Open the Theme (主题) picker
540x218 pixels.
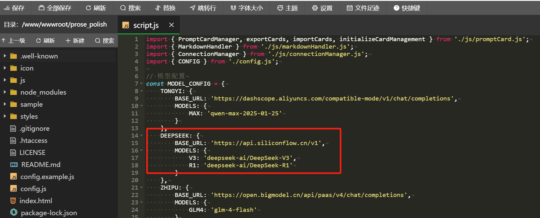tap(288, 8)
